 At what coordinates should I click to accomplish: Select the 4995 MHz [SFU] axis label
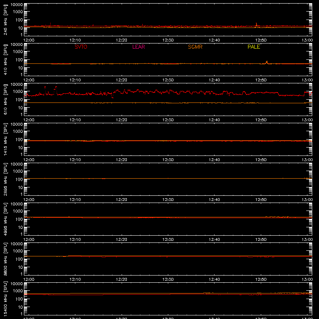(5, 219)
